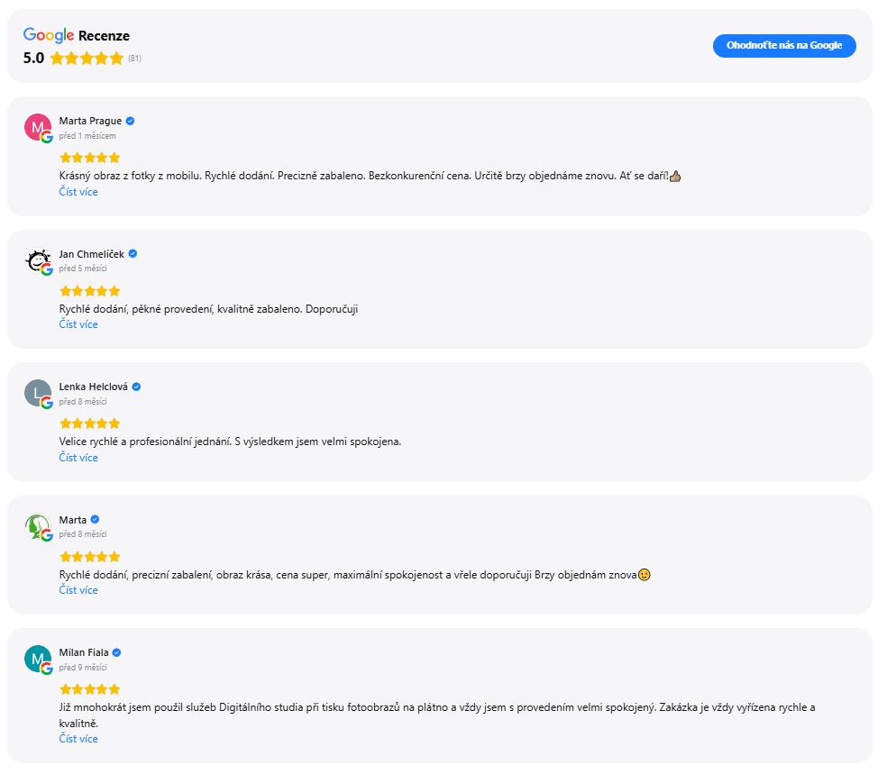Click the overall 5.0 star rating
This screenshot has height=774, width=887.
[x=87, y=57]
